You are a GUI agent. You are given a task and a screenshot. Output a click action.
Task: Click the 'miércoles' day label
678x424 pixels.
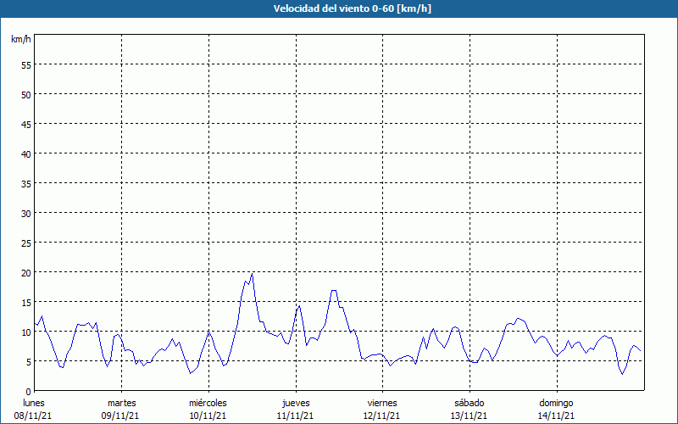(208, 403)
